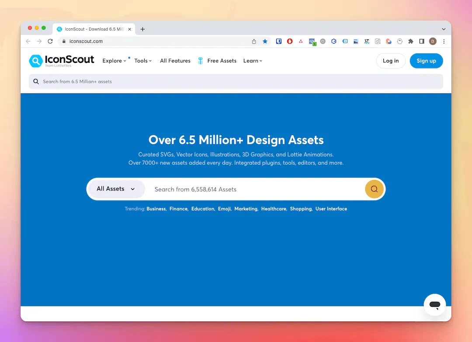Open the blue tag extension
This screenshot has height=342, width=472.
(345, 41)
